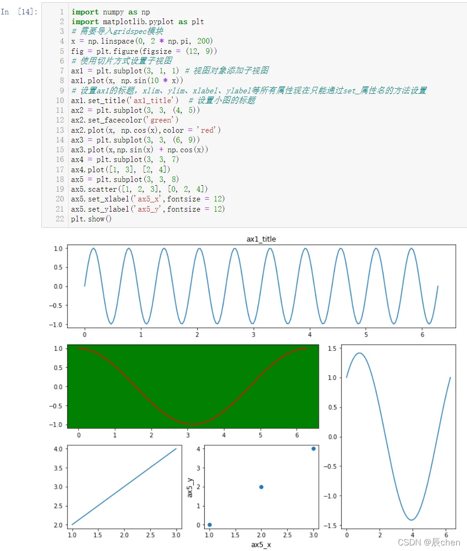This screenshot has width=467, height=551.
Task: Click the bottom-left scatter point
Action: click(210, 525)
